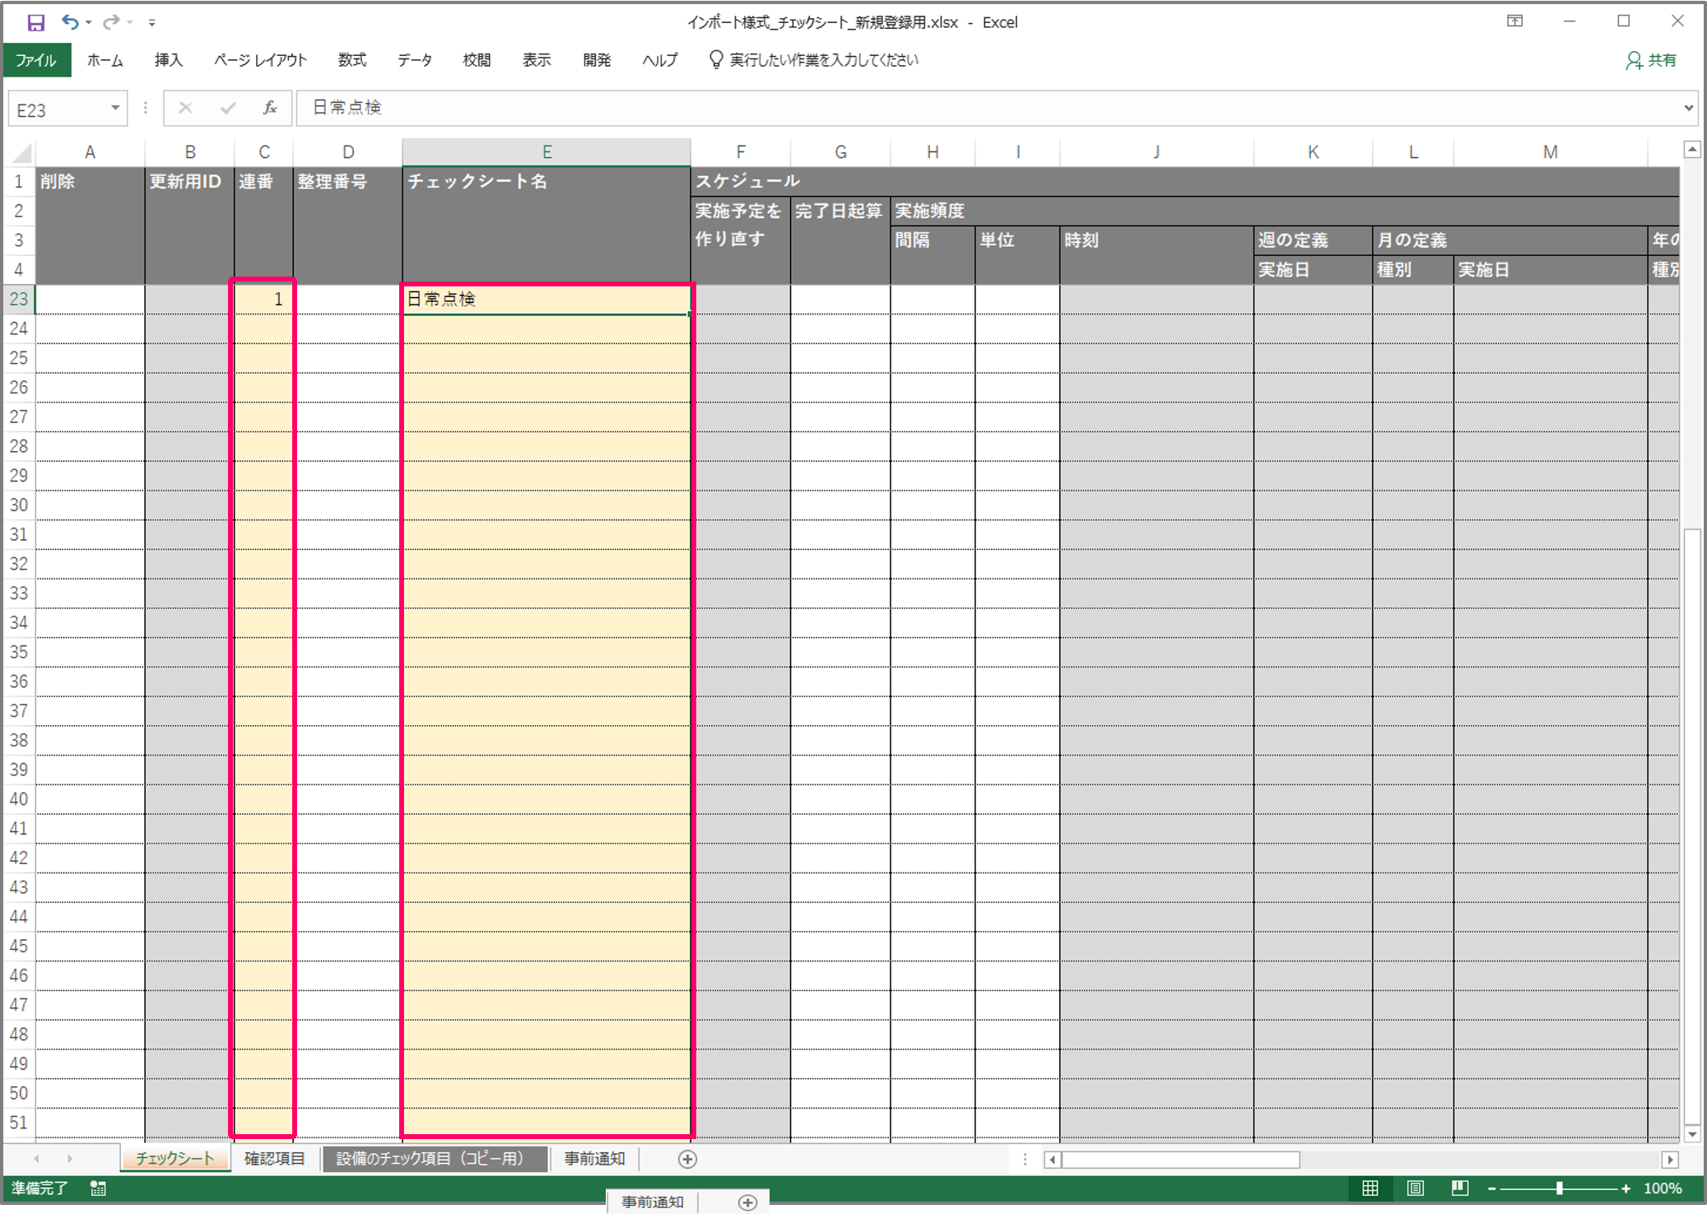Image resolution: width=1707 pixels, height=1214 pixels.
Task: Click the Undo arrow icon
Action: click(x=70, y=22)
